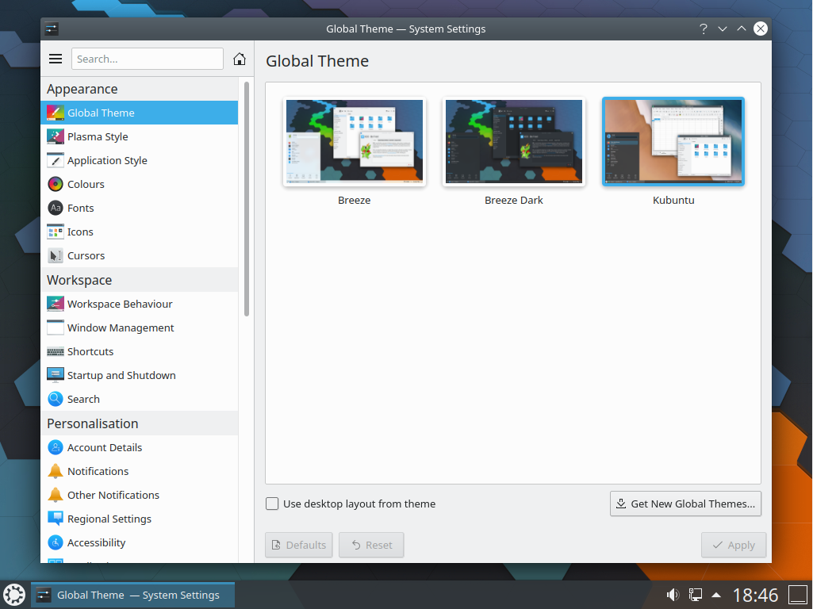Click the Apply button
Image resolution: width=813 pixels, height=609 pixels.
pyautogui.click(x=734, y=545)
